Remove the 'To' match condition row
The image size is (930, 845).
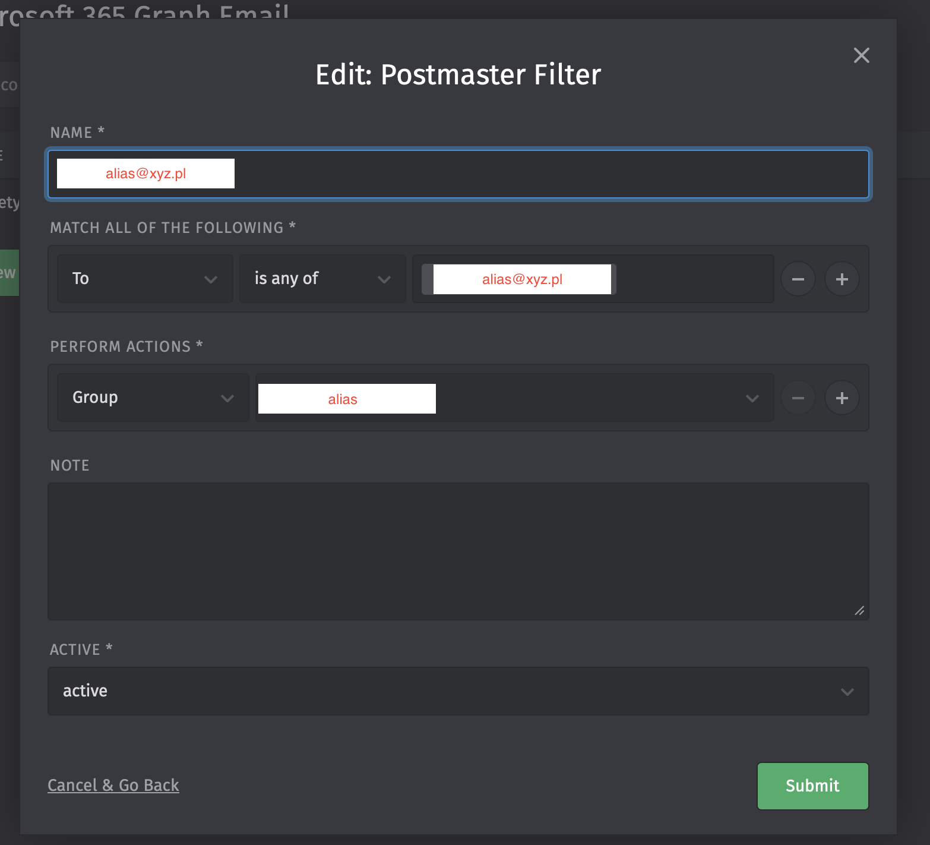(798, 279)
